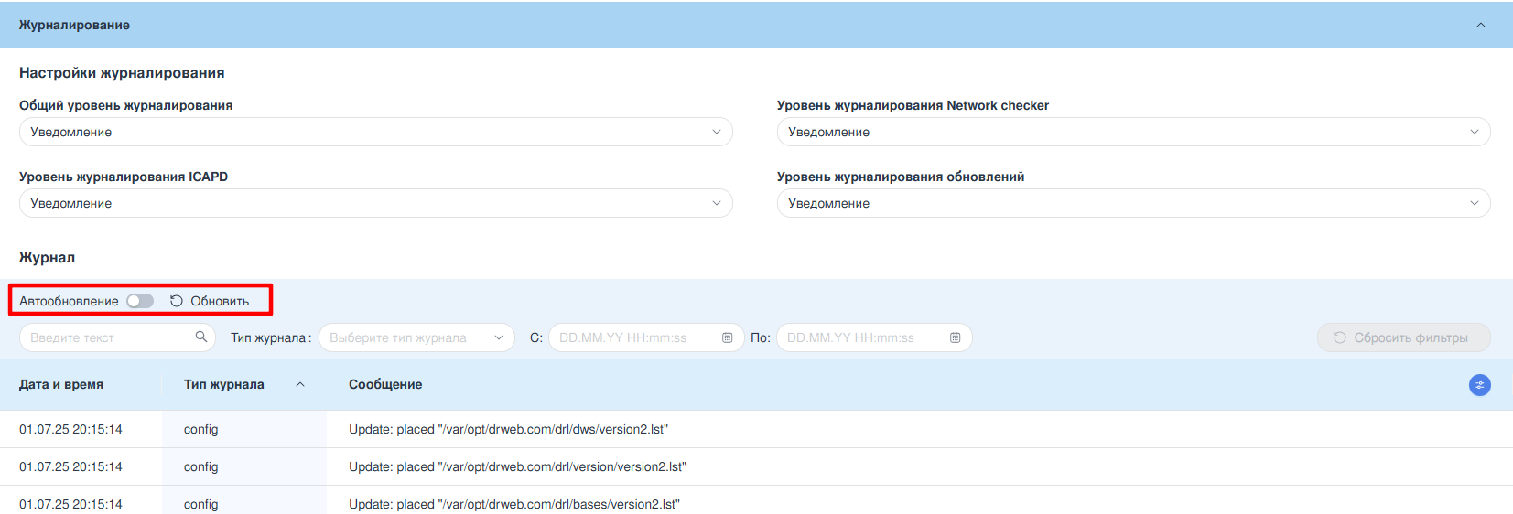Collapse the Журналирование panel with the chevron
The image size is (1513, 514).
1480,25
